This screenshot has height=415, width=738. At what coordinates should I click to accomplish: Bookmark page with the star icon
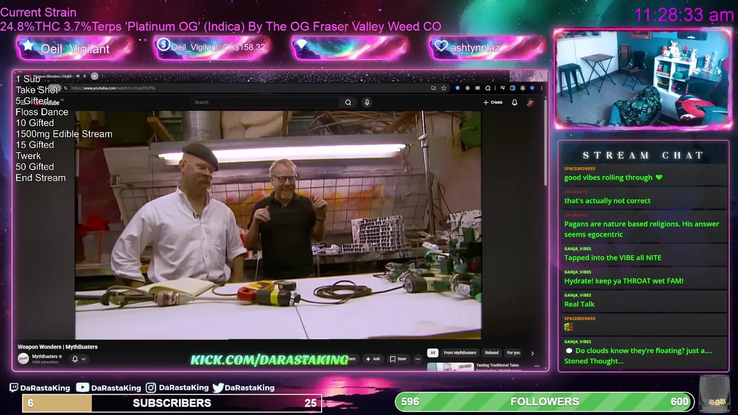(443, 88)
